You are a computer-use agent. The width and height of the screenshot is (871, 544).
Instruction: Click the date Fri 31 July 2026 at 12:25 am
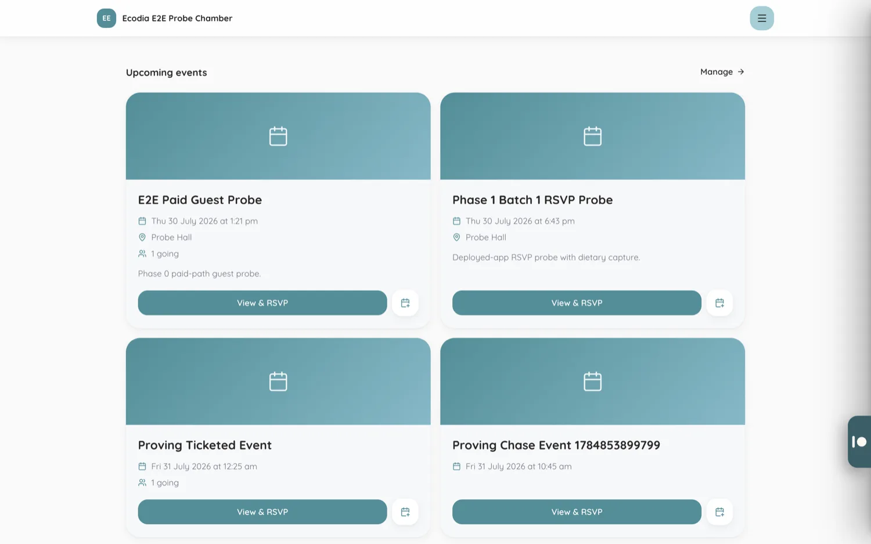[204, 467]
